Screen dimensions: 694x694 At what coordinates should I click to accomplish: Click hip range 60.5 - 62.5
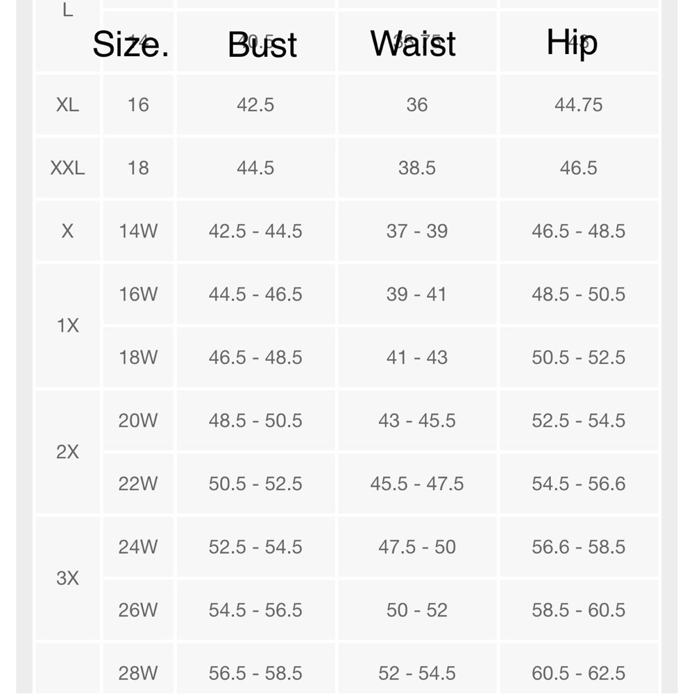(578, 672)
